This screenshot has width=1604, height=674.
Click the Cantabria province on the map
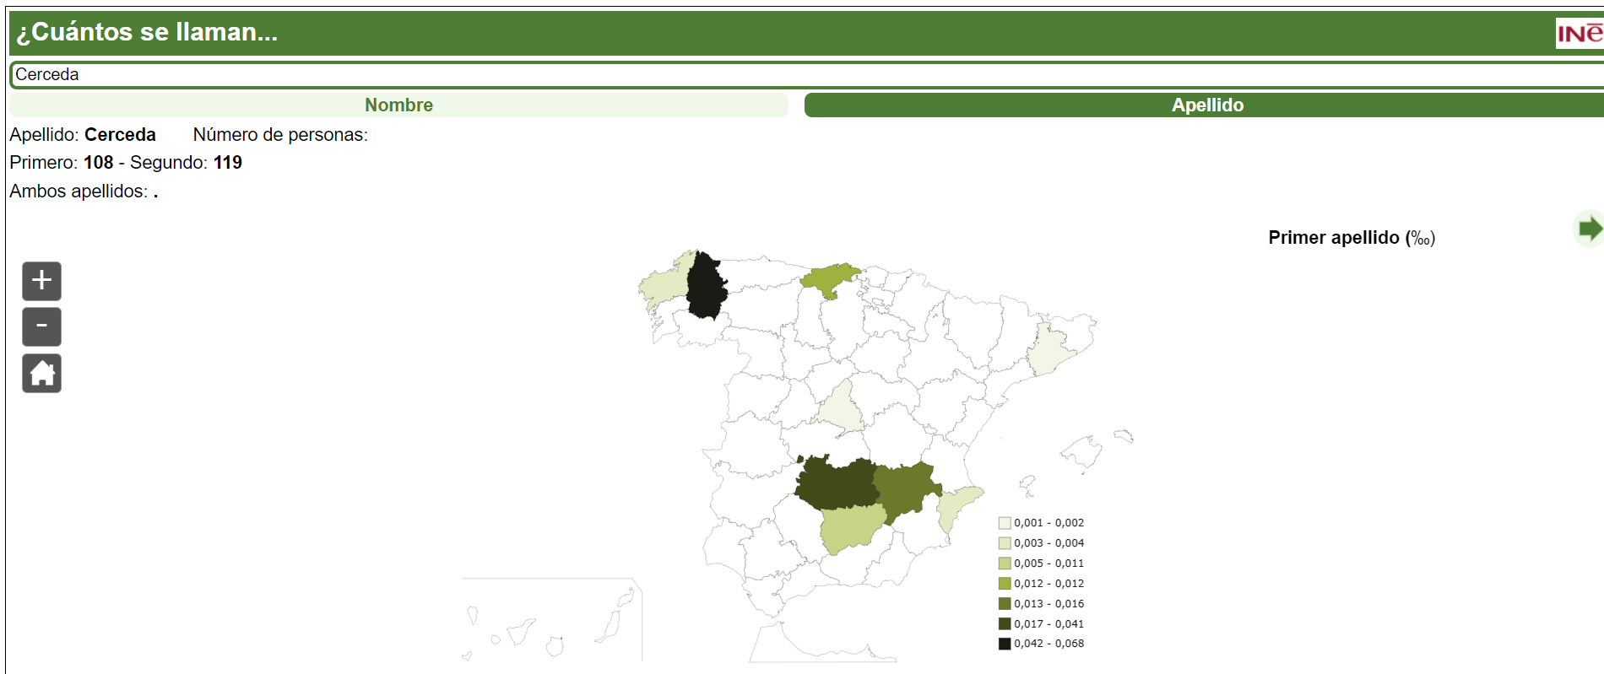tap(829, 278)
